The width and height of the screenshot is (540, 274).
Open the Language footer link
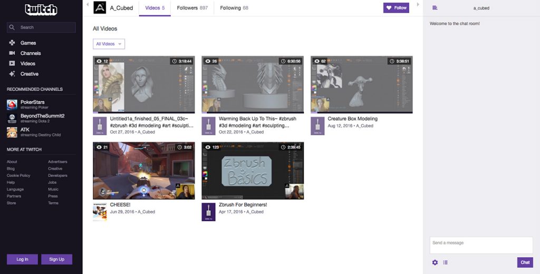[15, 189]
